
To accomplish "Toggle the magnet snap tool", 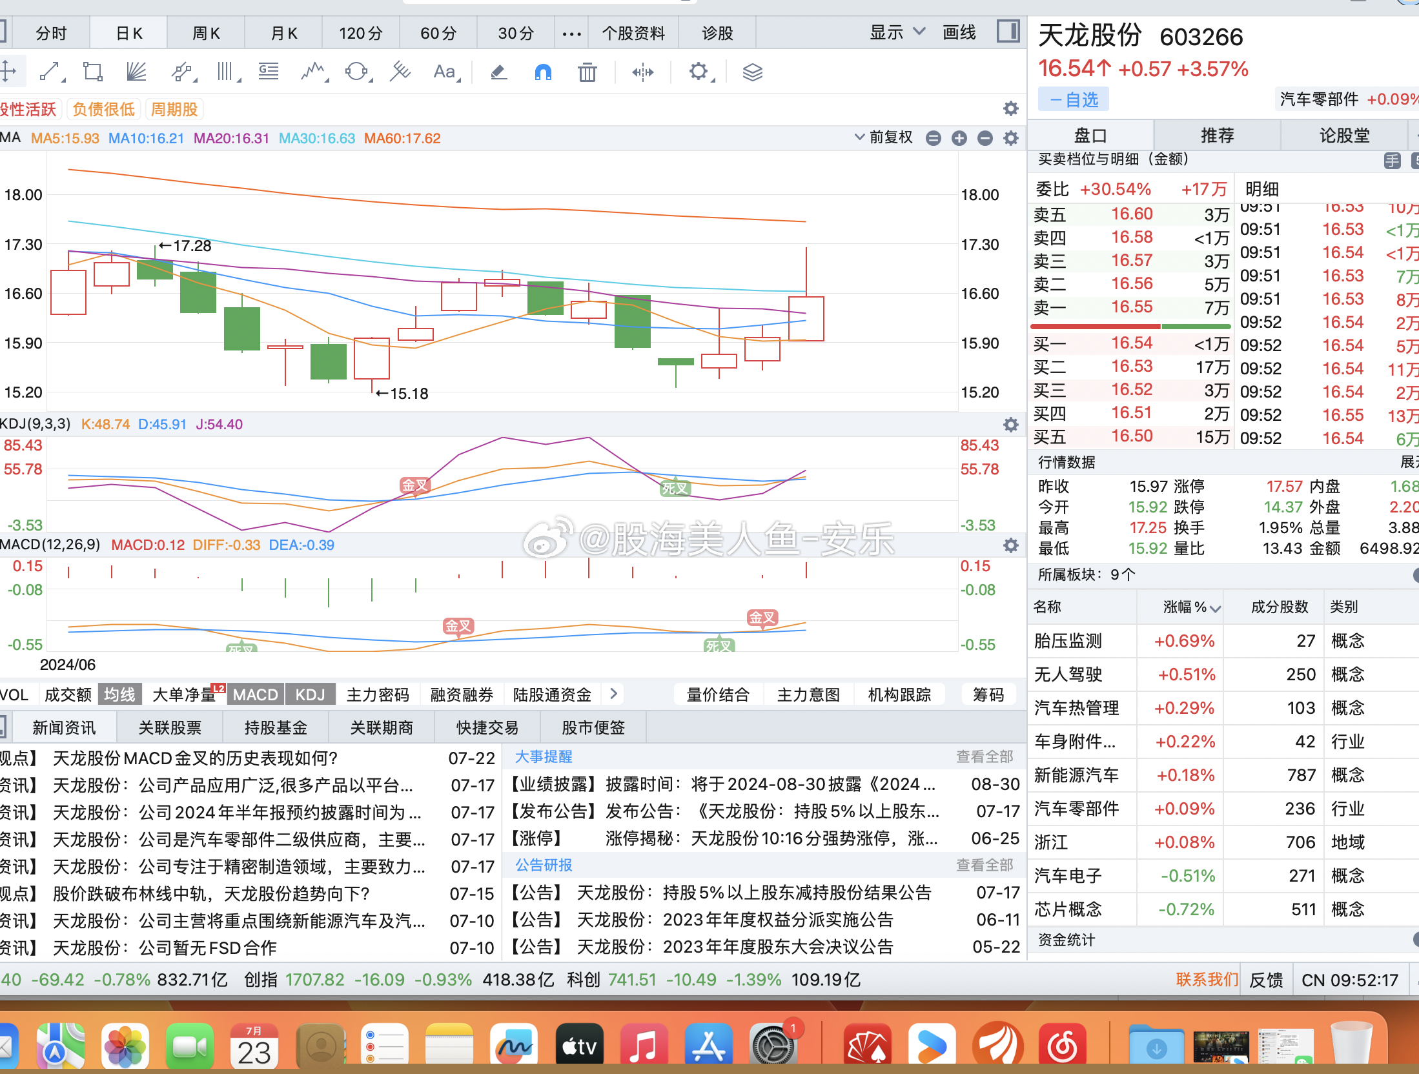I will (x=543, y=72).
